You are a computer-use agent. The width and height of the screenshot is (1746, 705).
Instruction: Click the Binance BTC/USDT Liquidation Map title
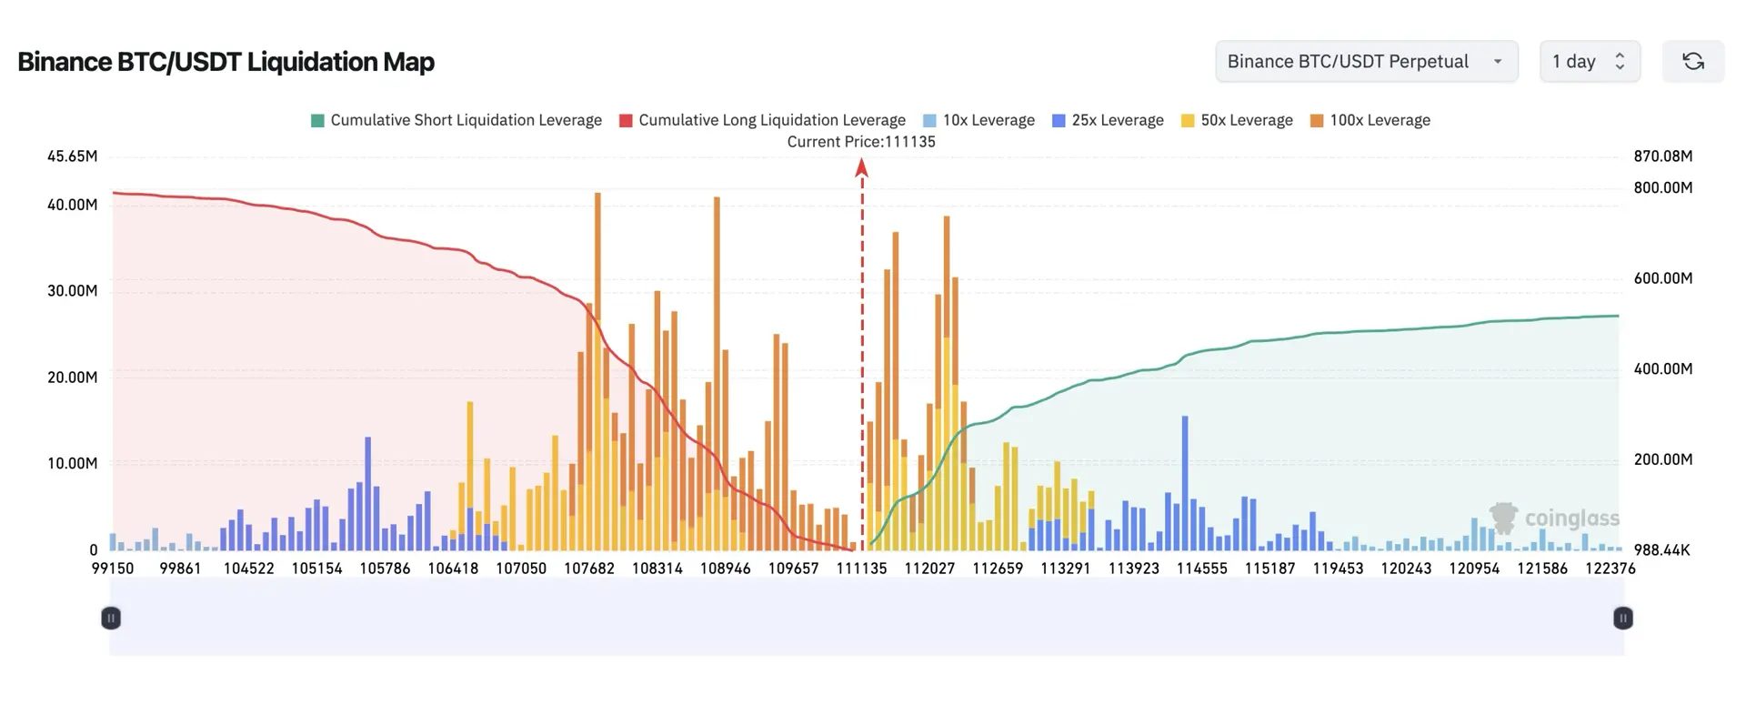point(226,62)
